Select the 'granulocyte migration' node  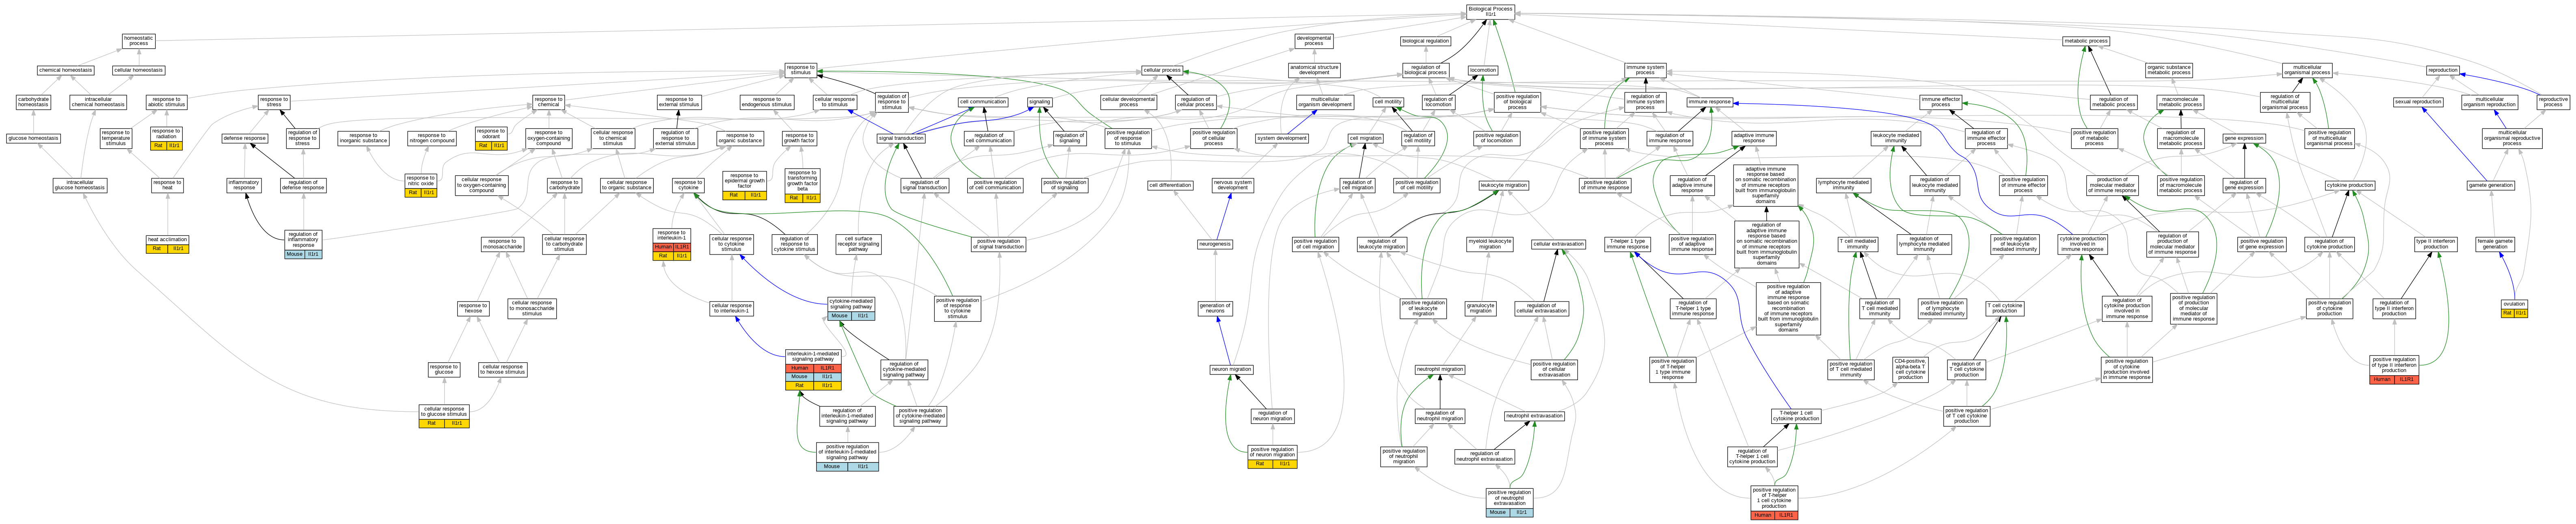[1481, 308]
